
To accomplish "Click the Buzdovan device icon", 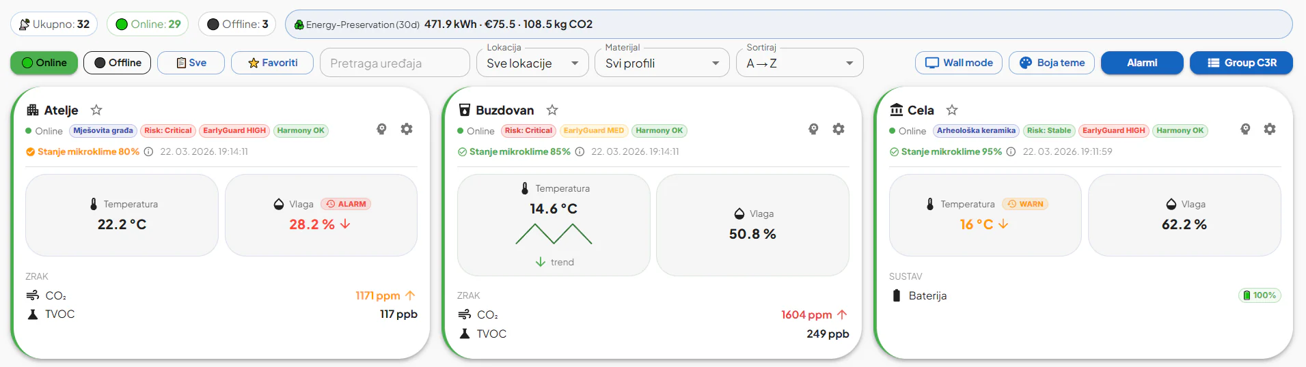I will [x=465, y=110].
